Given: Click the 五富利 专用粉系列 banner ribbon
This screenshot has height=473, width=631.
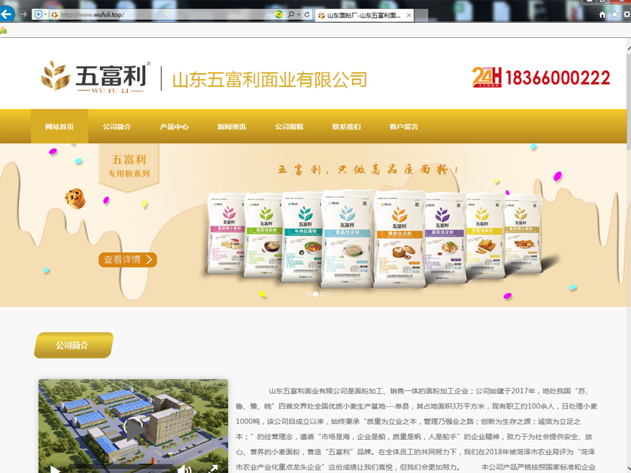Looking at the screenshot, I should coord(129,167).
